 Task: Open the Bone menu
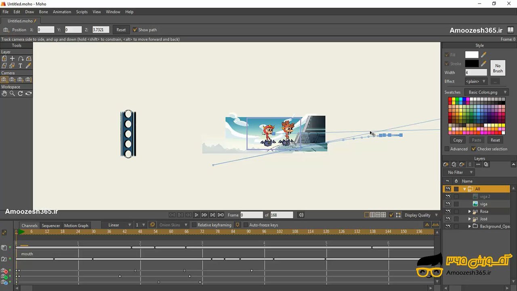coord(43,12)
